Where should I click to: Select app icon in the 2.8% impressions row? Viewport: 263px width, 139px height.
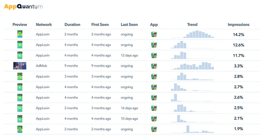[x=154, y=76]
